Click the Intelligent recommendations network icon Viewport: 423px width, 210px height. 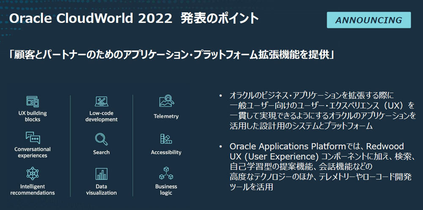[x=33, y=174]
